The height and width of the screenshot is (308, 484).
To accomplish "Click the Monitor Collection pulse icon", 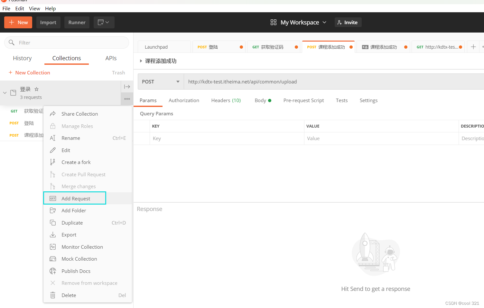I will (53, 247).
